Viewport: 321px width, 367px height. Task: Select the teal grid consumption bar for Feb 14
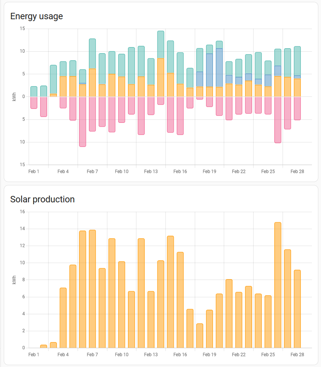(x=161, y=44)
